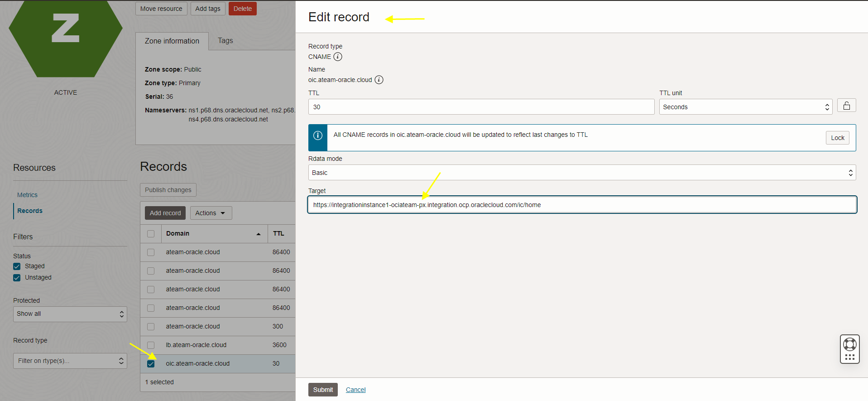Click the 3600 TTL cell

[x=279, y=345]
